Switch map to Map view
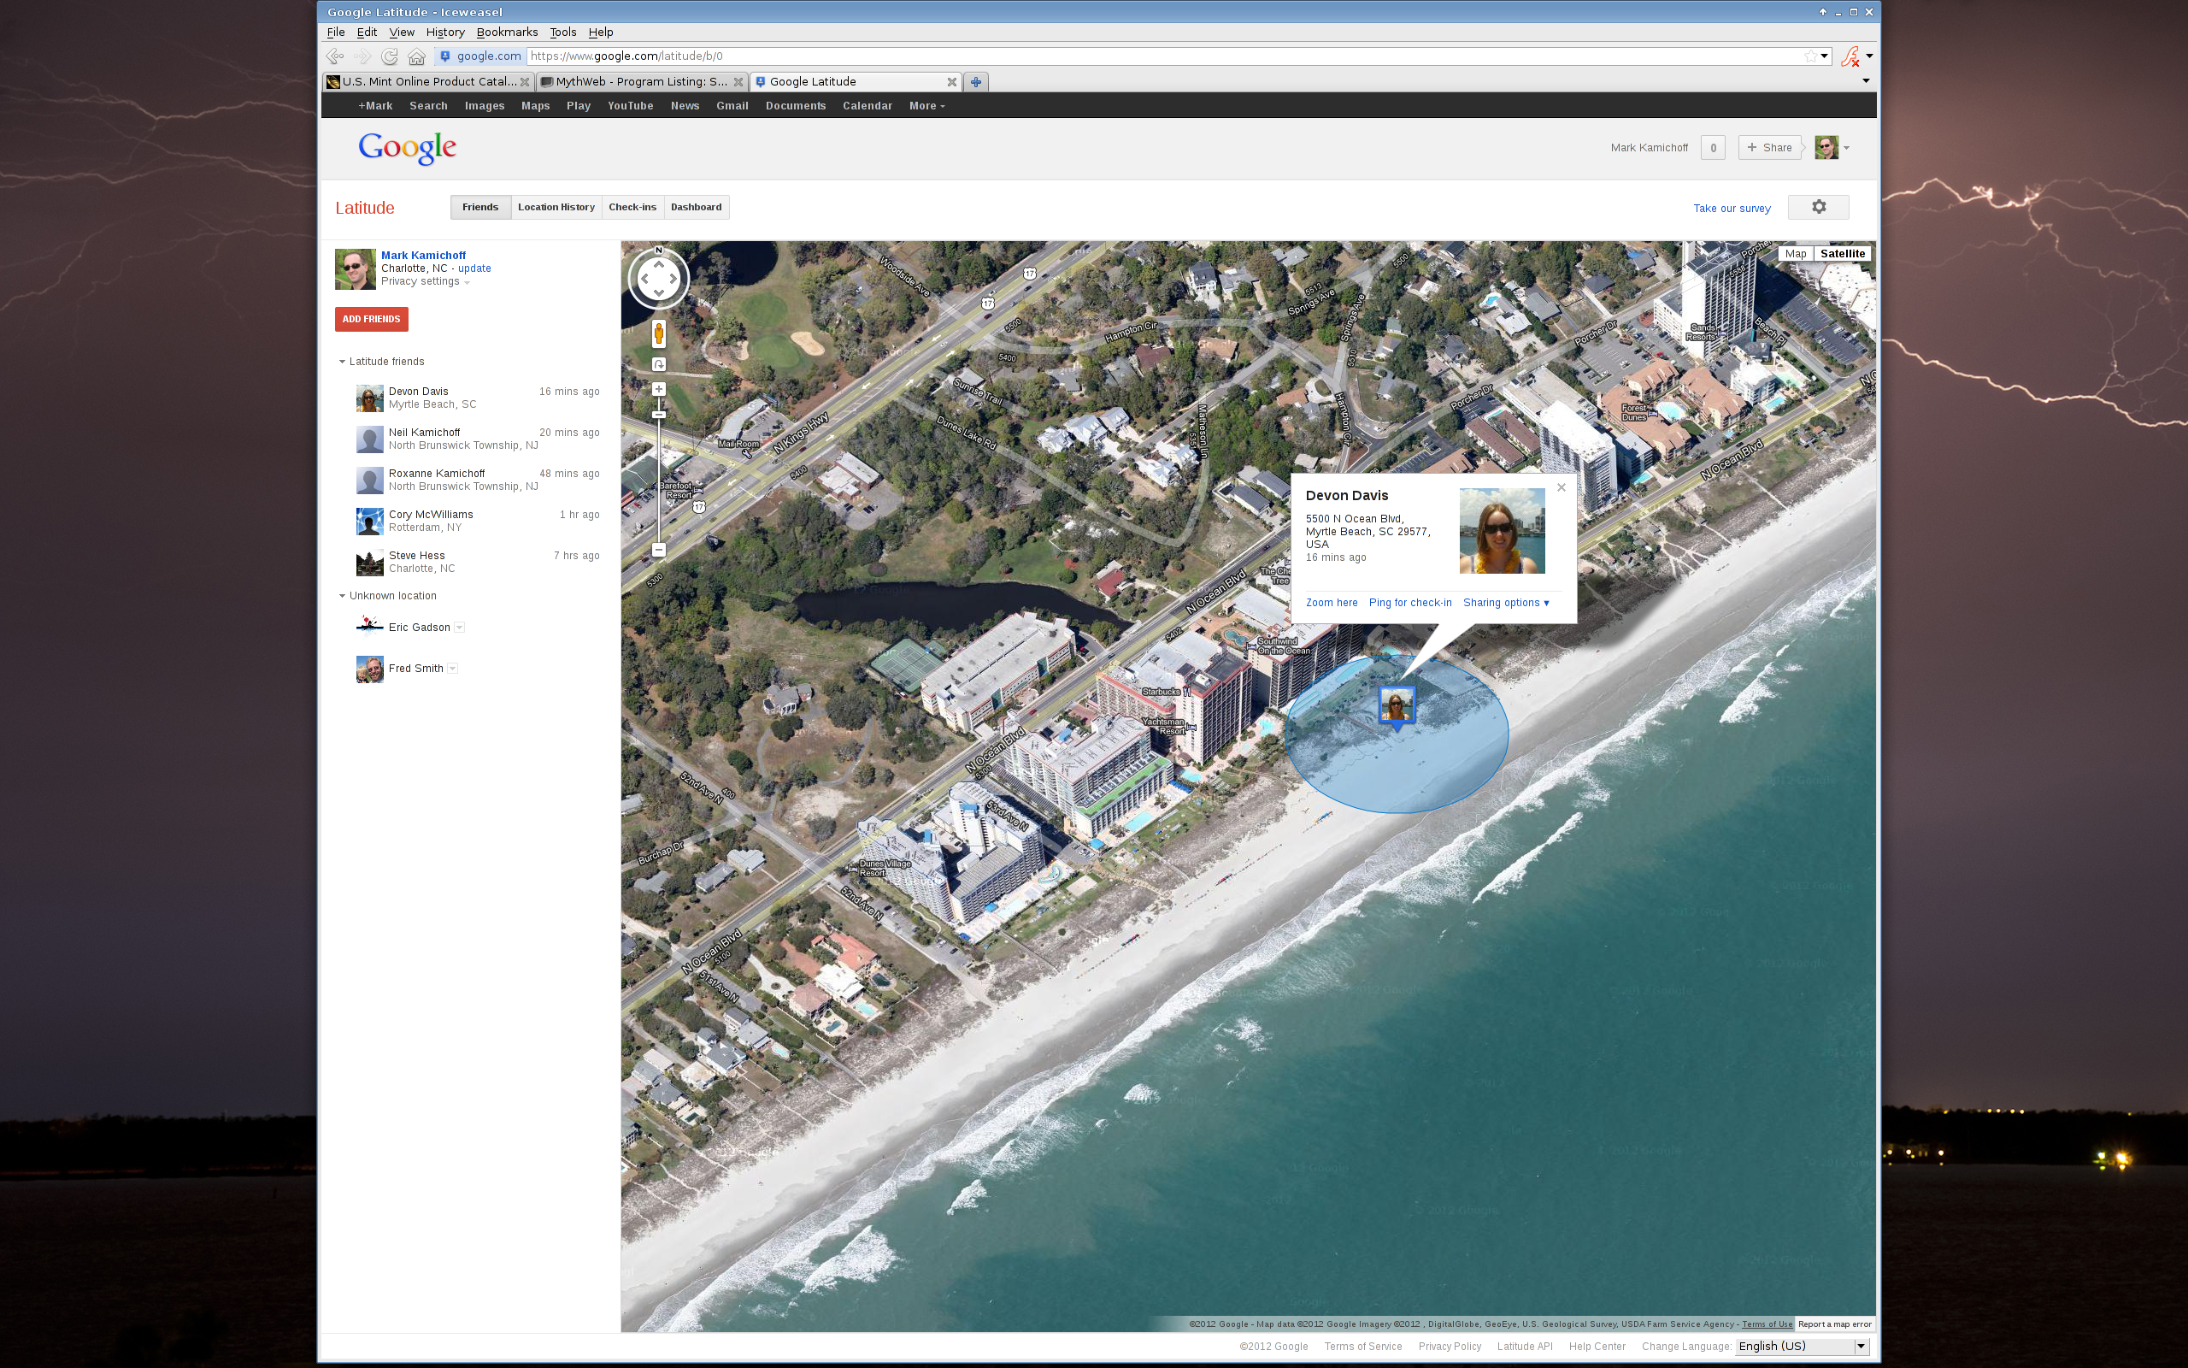This screenshot has width=2188, height=1368. (x=1795, y=253)
